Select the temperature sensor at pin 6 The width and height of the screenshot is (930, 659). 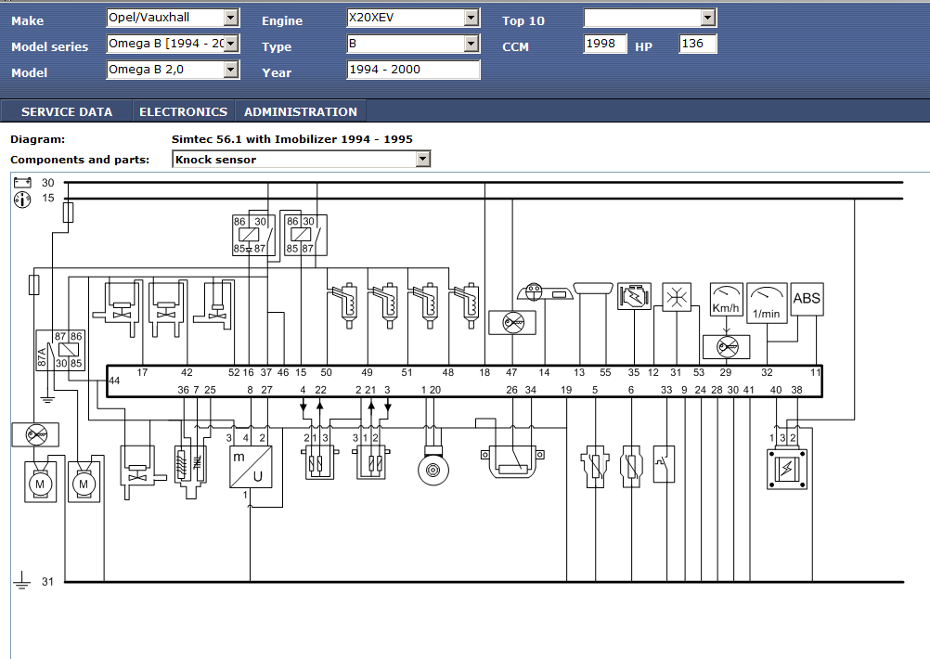[631, 467]
